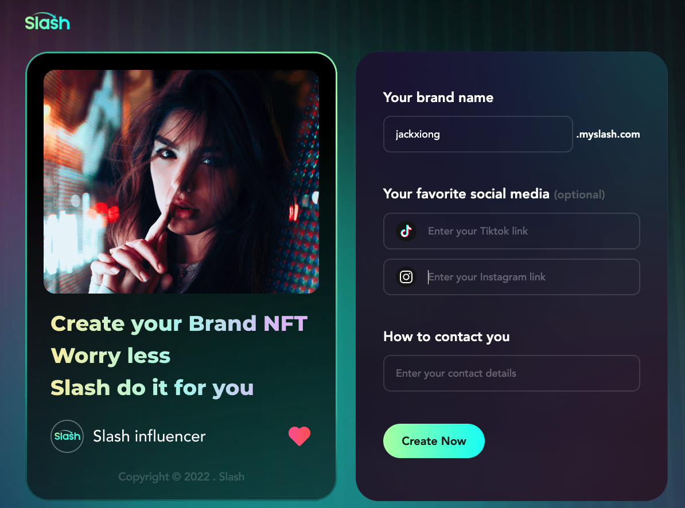
Task: Focus the contact details input field
Action: [x=512, y=373]
